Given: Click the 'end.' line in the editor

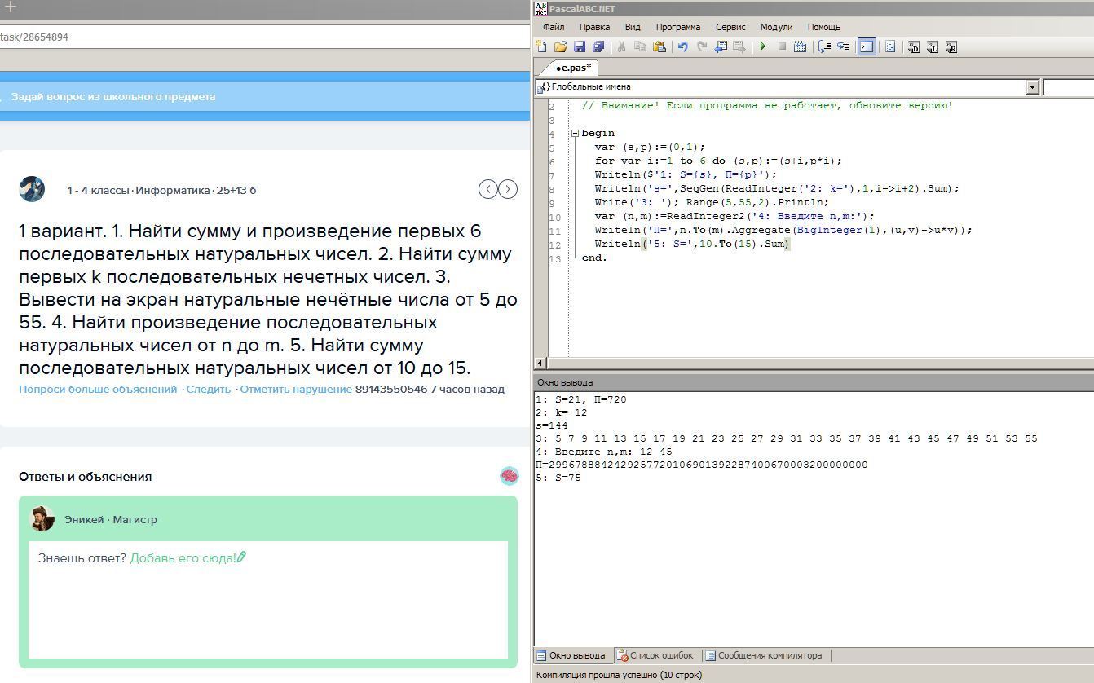Looking at the screenshot, I should point(594,258).
